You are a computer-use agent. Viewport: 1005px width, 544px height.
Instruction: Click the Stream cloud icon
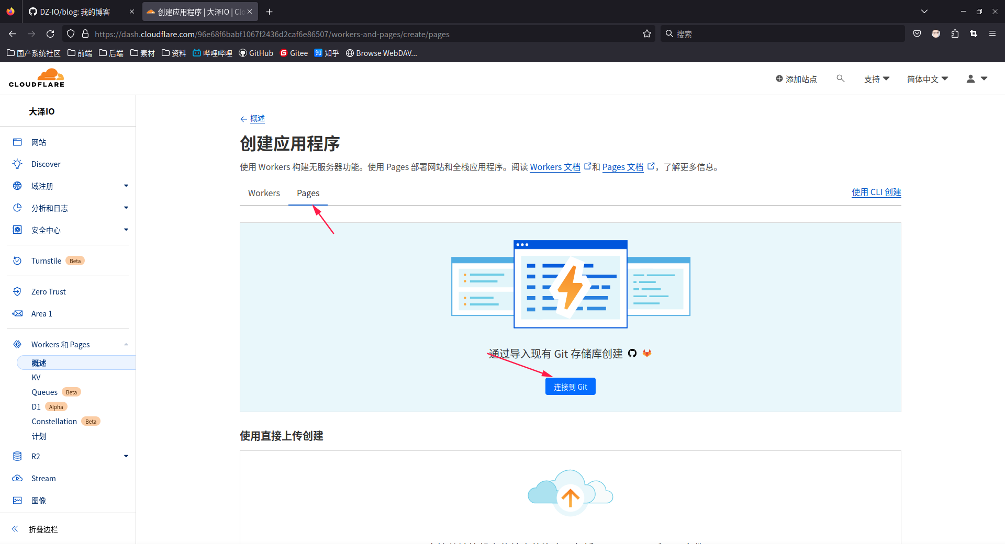[17, 479]
